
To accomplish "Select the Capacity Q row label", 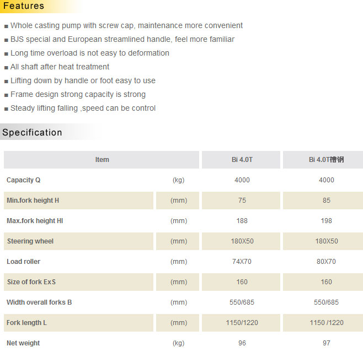I will click(x=23, y=180).
